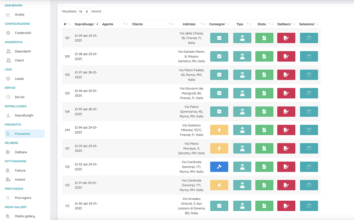Click the green Stato document icon, row 109

point(264,56)
